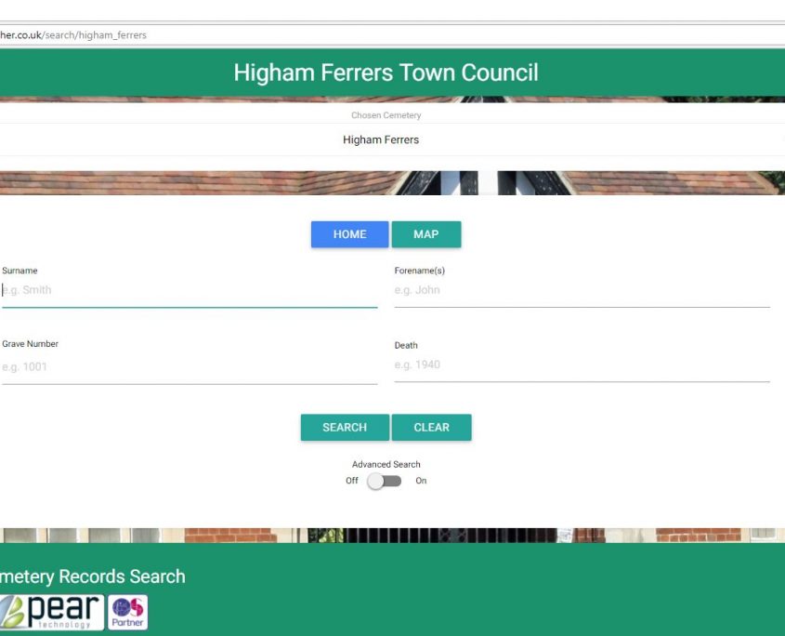Screen dimensions: 785x636
Task: Click the OS Partner logo
Action: point(127,613)
